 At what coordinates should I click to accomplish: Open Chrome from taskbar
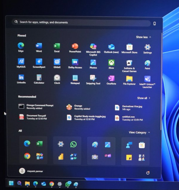(x=51, y=184)
